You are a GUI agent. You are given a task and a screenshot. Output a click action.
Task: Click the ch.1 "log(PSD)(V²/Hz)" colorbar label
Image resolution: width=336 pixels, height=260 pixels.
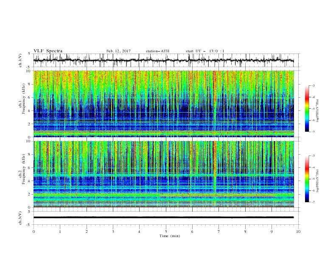tap(318, 111)
